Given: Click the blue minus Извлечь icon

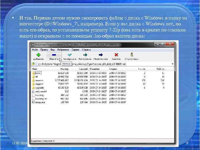Looking at the screenshot, I should (x=54, y=55).
